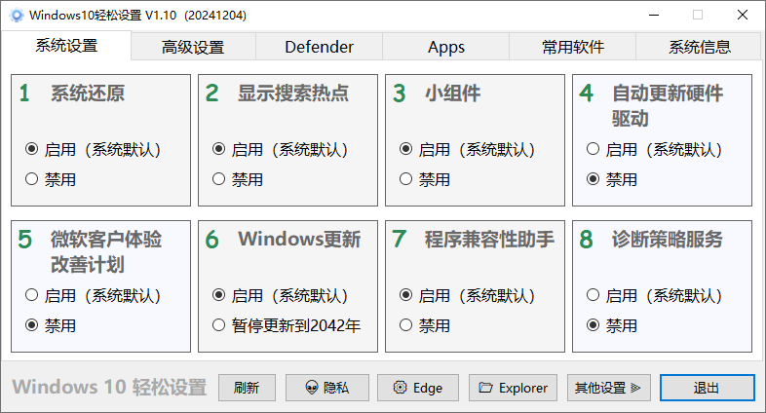Click the 隐私 privacy button with alien icon
This screenshot has width=766, height=413.
327,388
